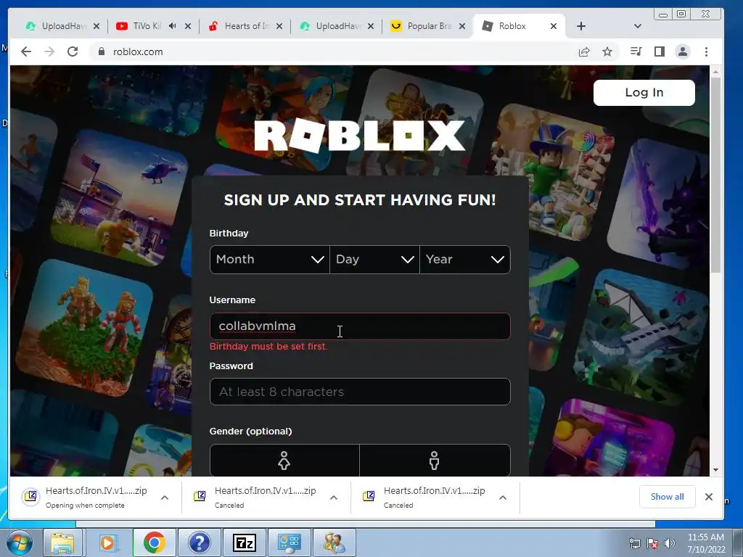
Task: Open the Month birthday dropdown
Action: click(270, 260)
